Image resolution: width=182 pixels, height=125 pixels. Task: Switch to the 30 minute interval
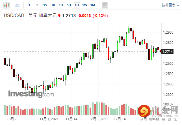53,5
